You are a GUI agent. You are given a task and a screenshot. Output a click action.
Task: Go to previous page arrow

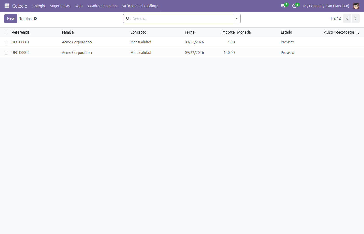[347, 18]
